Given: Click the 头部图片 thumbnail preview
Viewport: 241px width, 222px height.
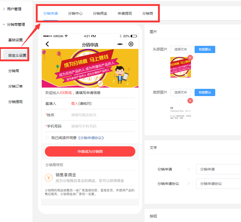Looking at the screenshot, I should pos(181,67).
